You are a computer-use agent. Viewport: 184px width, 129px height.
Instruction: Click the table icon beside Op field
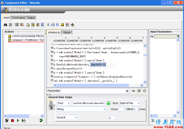(x=178, y=36)
